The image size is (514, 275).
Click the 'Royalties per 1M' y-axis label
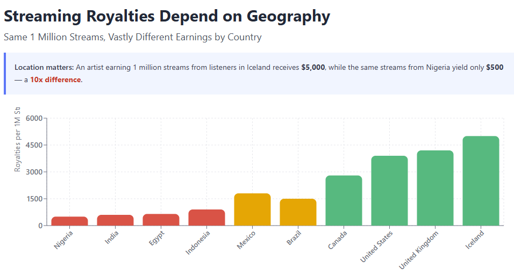[x=18, y=140]
